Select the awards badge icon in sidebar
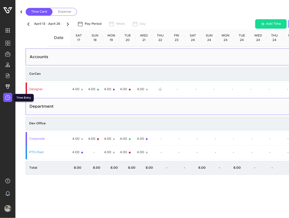This screenshot has width=289, height=218. click(x=8, y=87)
